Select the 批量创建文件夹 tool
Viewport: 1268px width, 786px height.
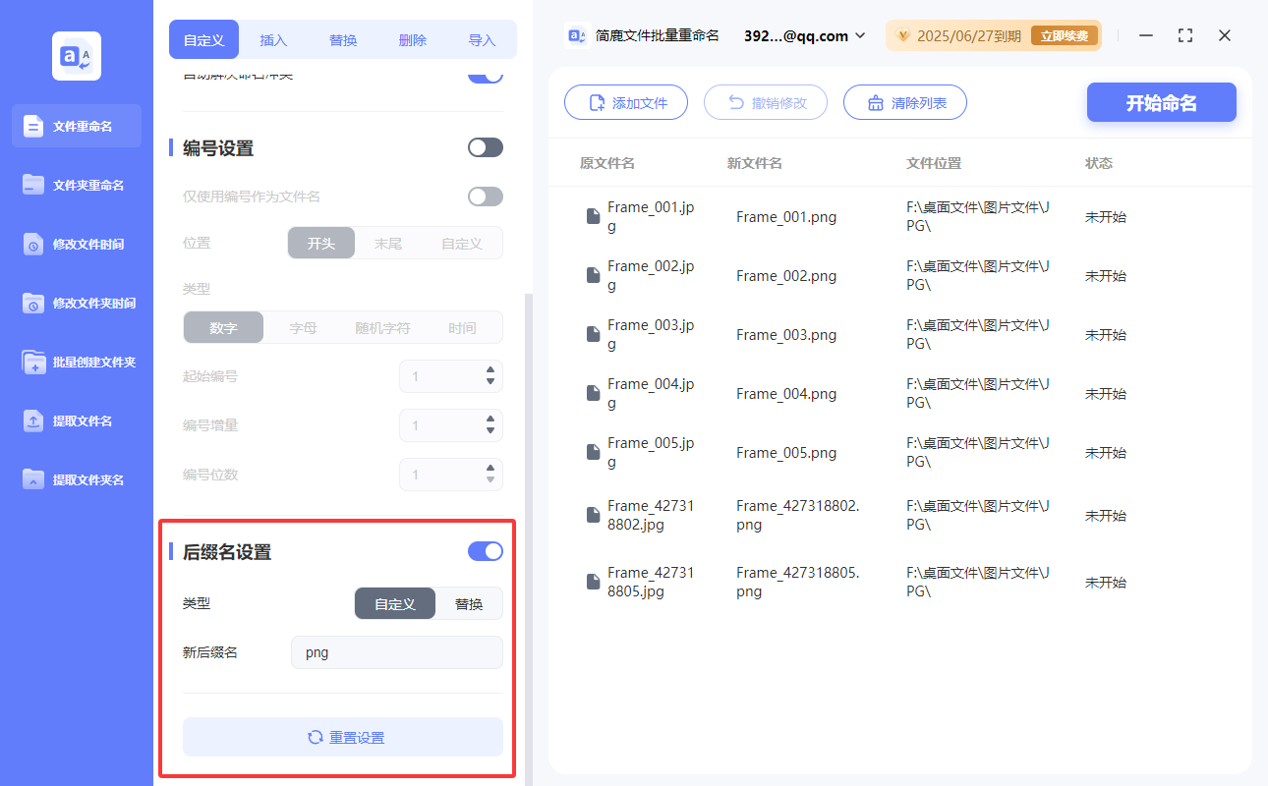point(76,362)
